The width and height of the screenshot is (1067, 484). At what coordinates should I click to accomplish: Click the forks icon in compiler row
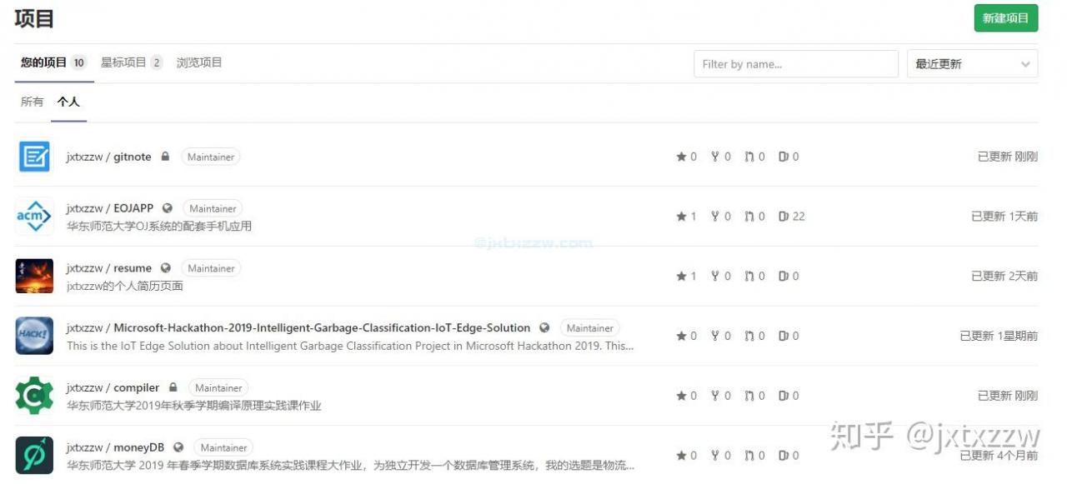coord(715,396)
